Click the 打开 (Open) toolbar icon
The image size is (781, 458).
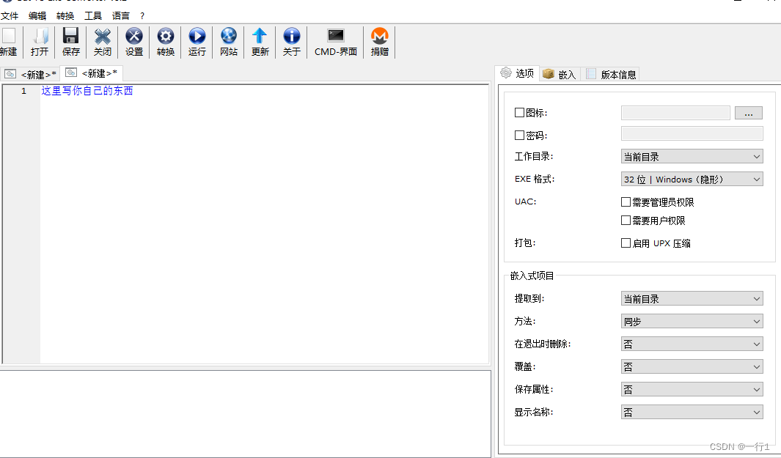click(x=40, y=37)
